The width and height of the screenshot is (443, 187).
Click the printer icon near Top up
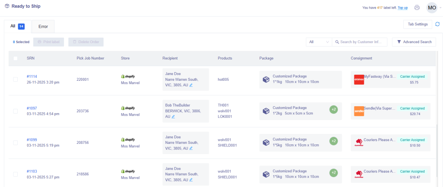pyautogui.click(x=417, y=7)
